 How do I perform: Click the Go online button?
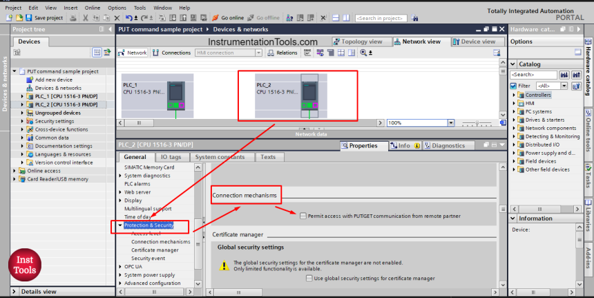pos(228,18)
